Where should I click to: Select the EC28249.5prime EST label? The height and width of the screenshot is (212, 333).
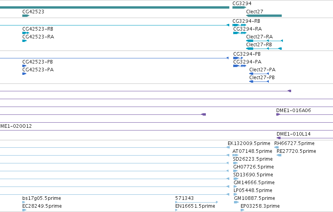click(42, 206)
